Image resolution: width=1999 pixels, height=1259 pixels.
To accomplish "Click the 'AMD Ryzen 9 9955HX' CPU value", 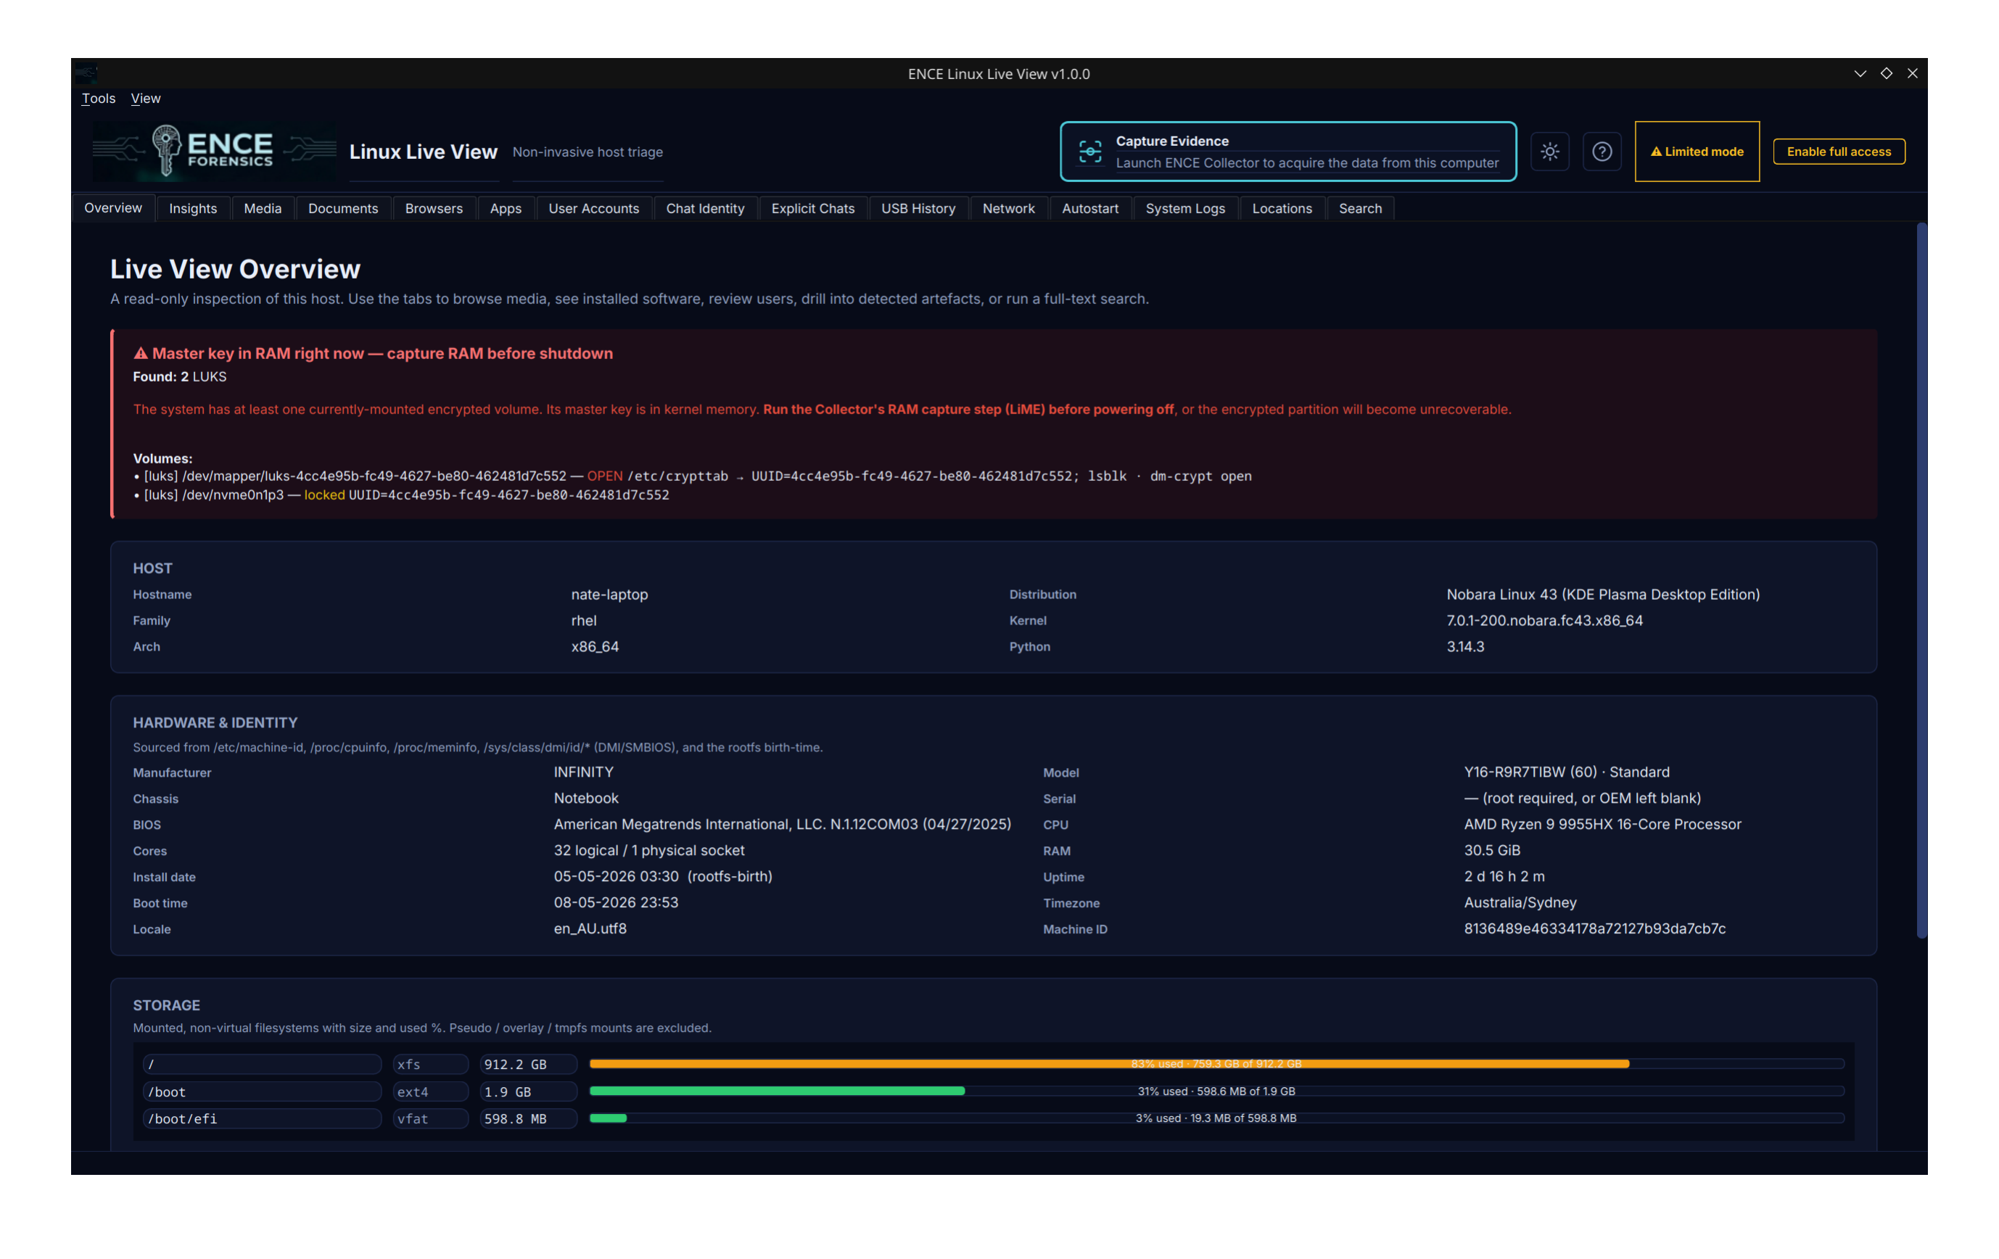I will click(1602, 825).
